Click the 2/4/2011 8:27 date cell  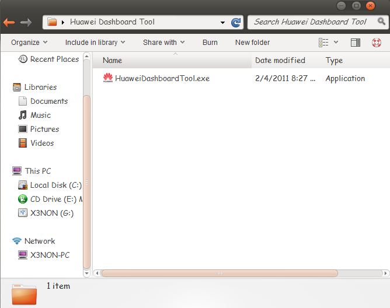coord(285,79)
